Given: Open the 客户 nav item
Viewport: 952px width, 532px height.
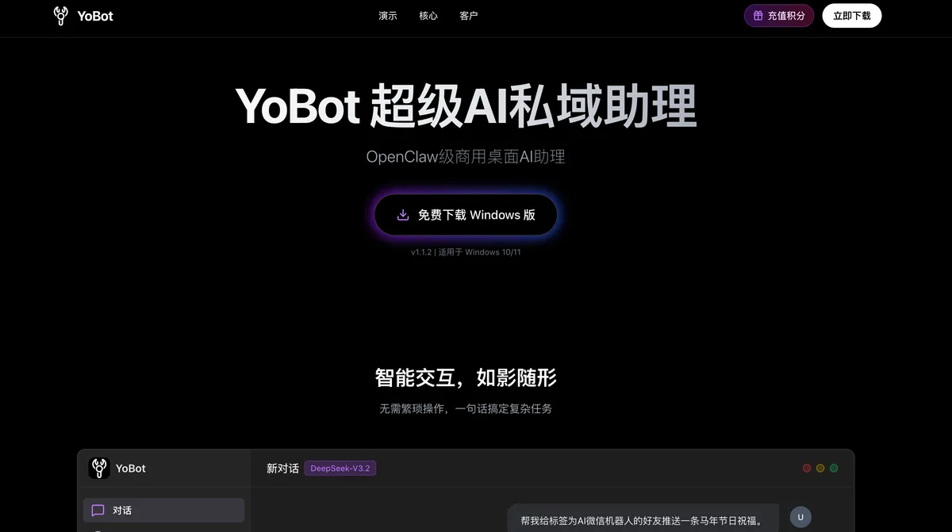Looking at the screenshot, I should tap(469, 16).
